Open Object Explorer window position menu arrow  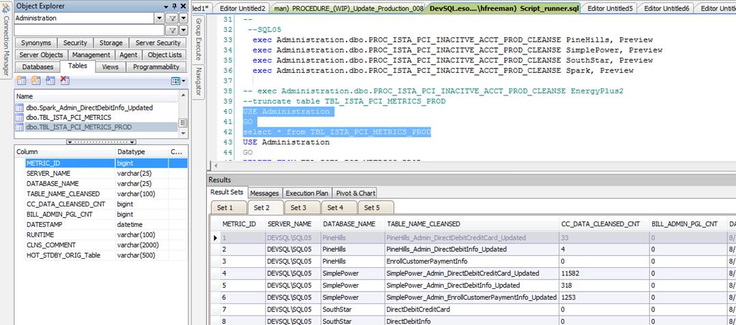[x=166, y=6]
